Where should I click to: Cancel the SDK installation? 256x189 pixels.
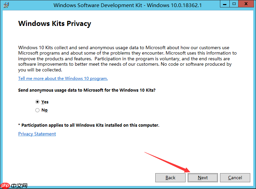(235, 178)
